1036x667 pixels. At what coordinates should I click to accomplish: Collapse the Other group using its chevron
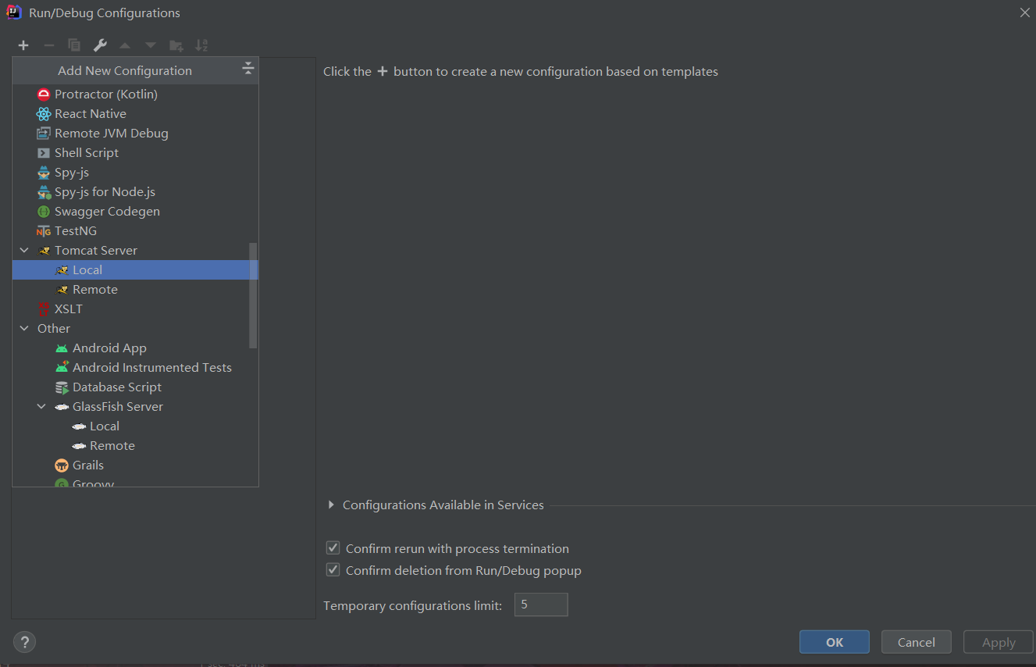coord(24,328)
